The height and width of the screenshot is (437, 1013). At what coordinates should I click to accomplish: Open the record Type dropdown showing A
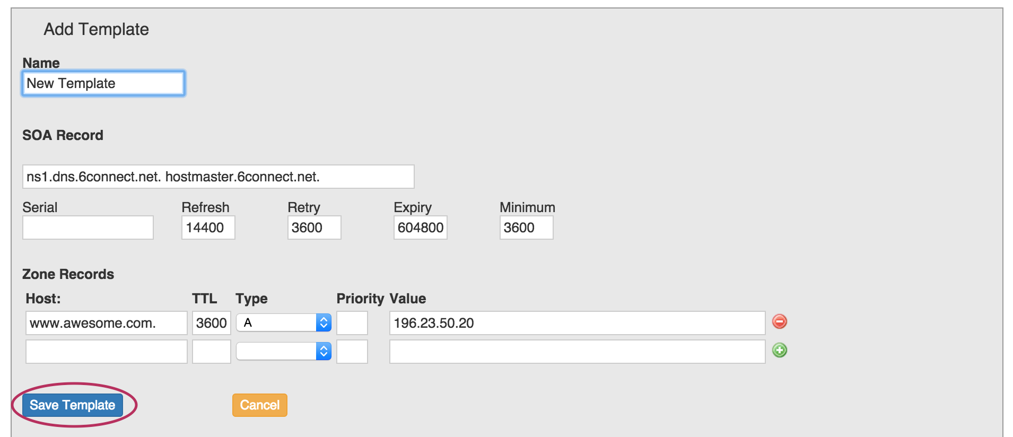coord(284,322)
